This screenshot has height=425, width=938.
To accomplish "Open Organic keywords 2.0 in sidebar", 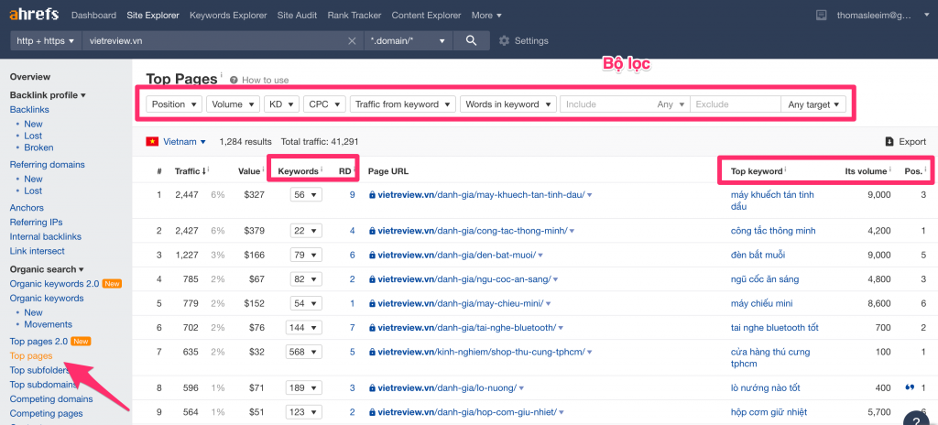I will (54, 284).
